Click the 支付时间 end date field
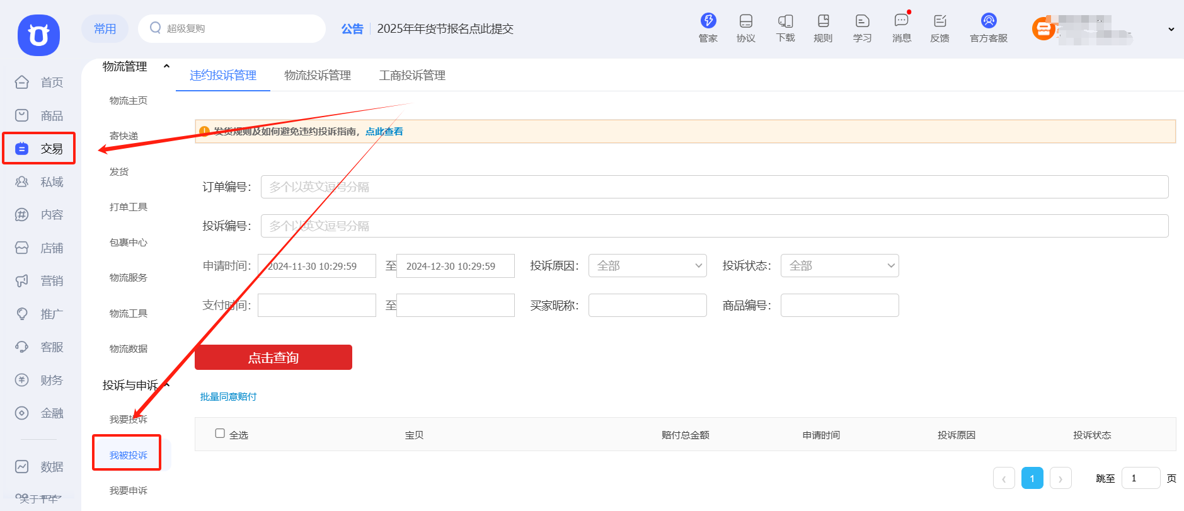The height and width of the screenshot is (511, 1184). pyautogui.click(x=456, y=305)
